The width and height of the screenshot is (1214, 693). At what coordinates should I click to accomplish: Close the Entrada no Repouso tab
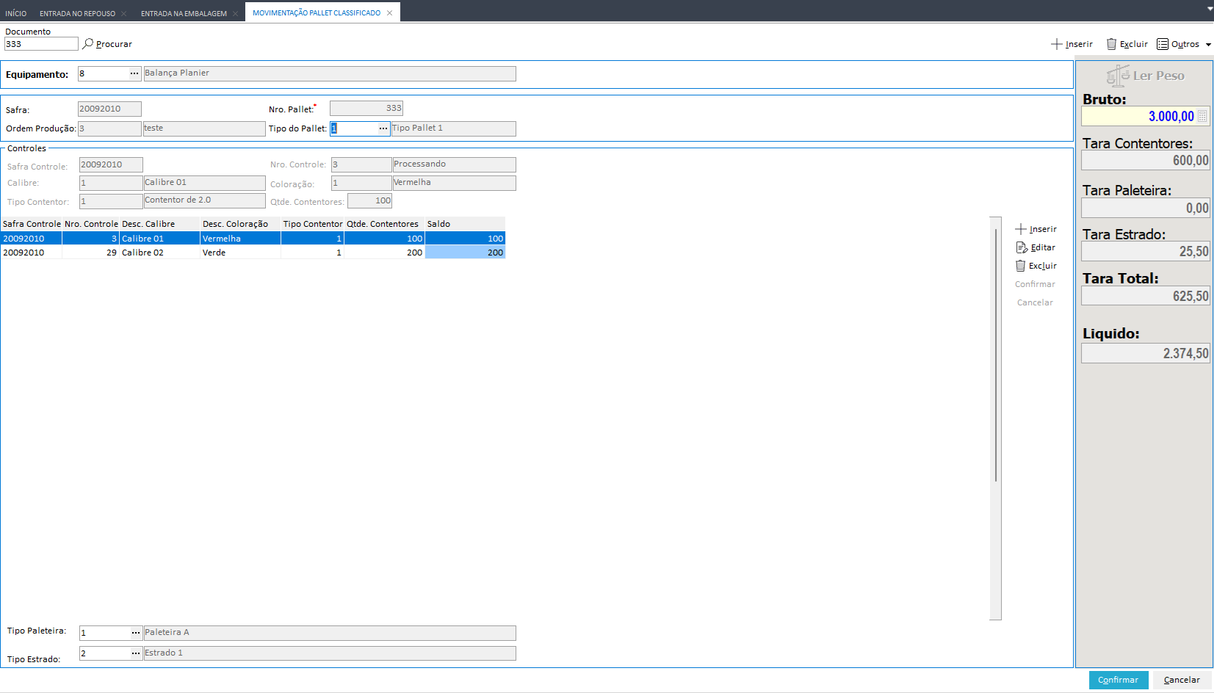[124, 13]
